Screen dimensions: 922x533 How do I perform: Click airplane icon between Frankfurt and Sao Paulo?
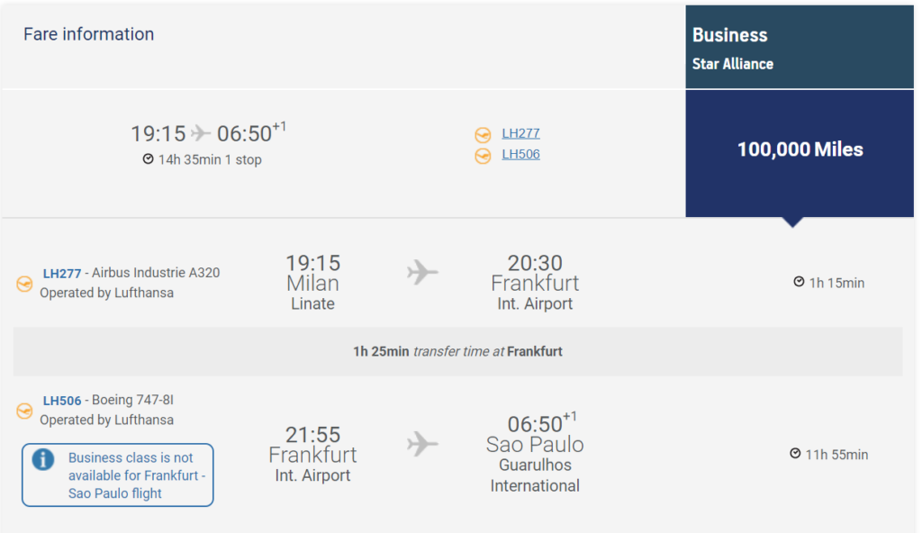click(x=422, y=444)
